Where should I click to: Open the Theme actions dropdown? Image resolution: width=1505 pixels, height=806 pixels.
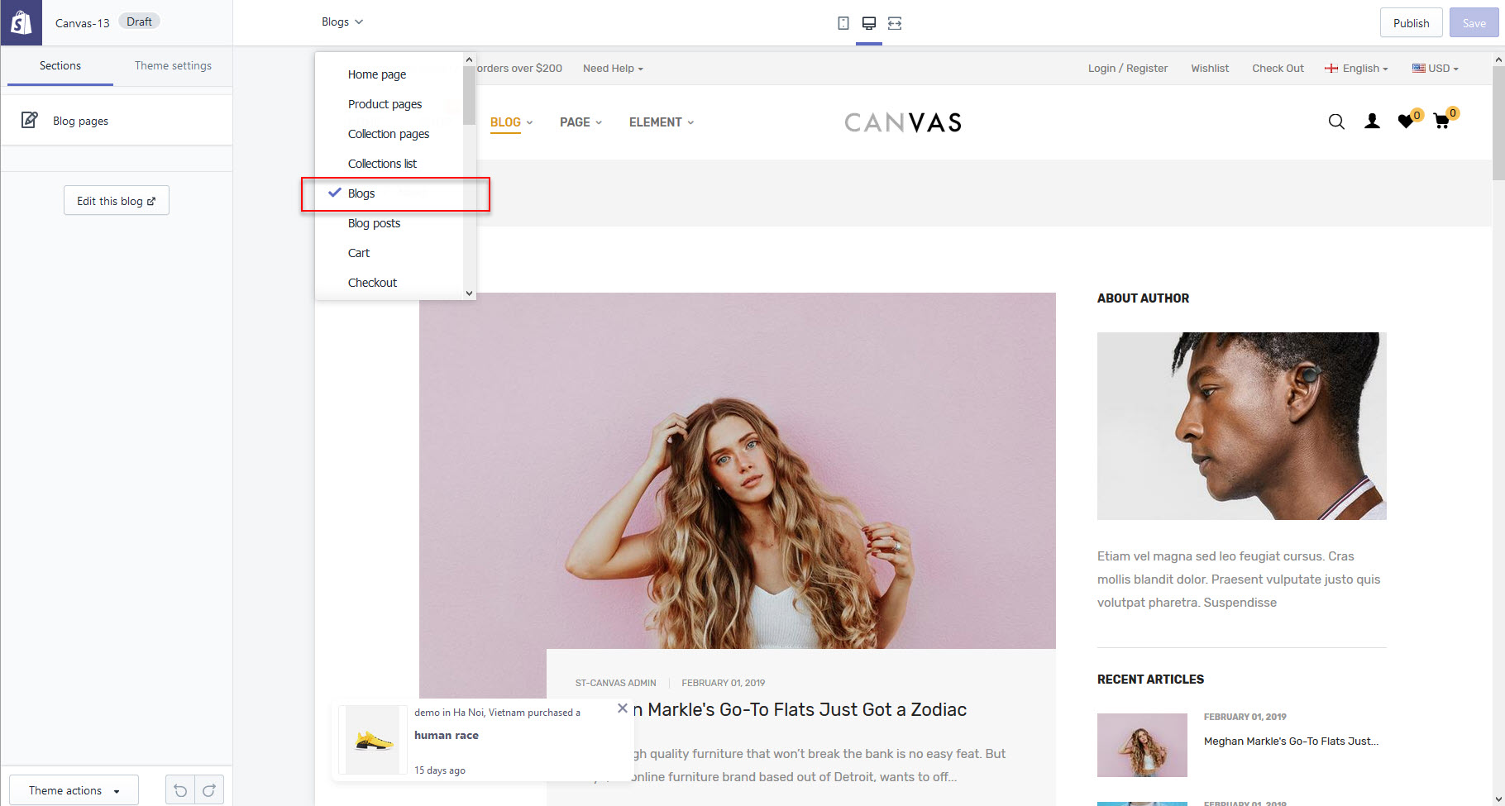[74, 791]
